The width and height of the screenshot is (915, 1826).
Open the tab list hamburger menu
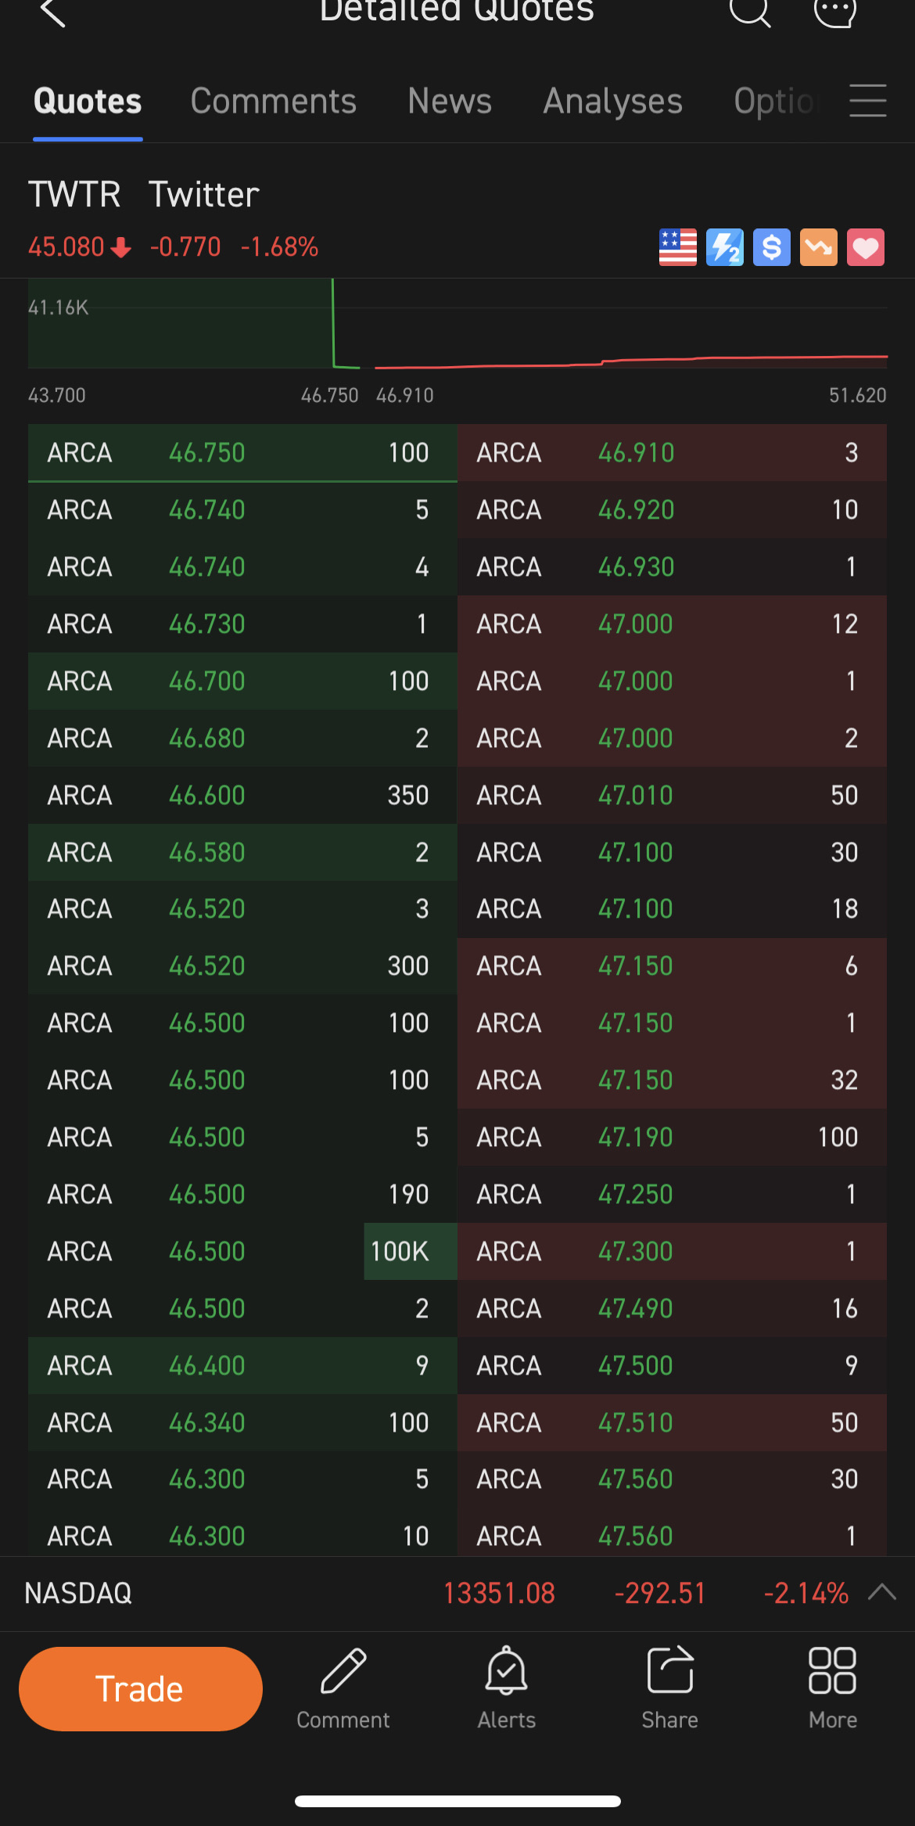tap(868, 101)
